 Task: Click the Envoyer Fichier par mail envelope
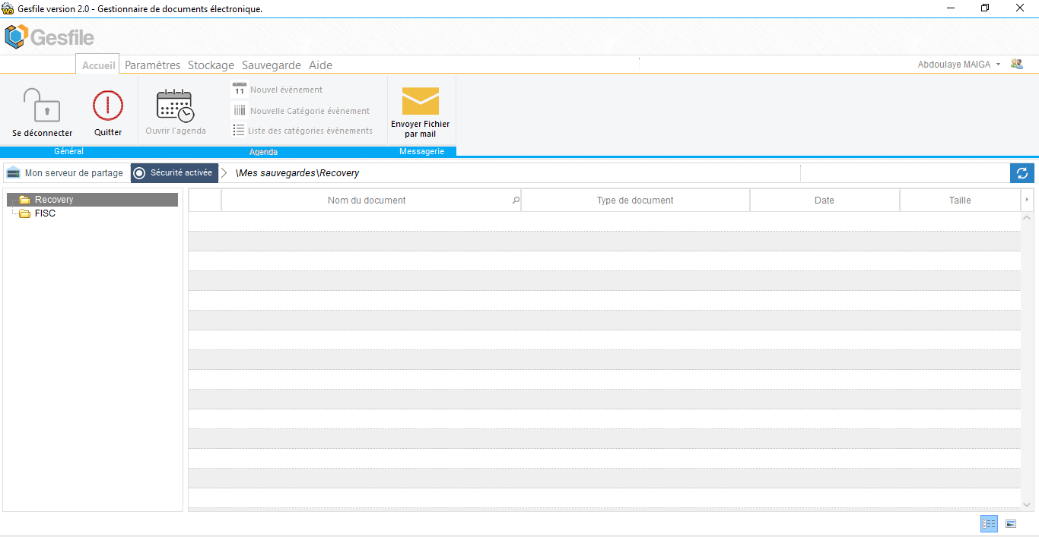pos(420,101)
